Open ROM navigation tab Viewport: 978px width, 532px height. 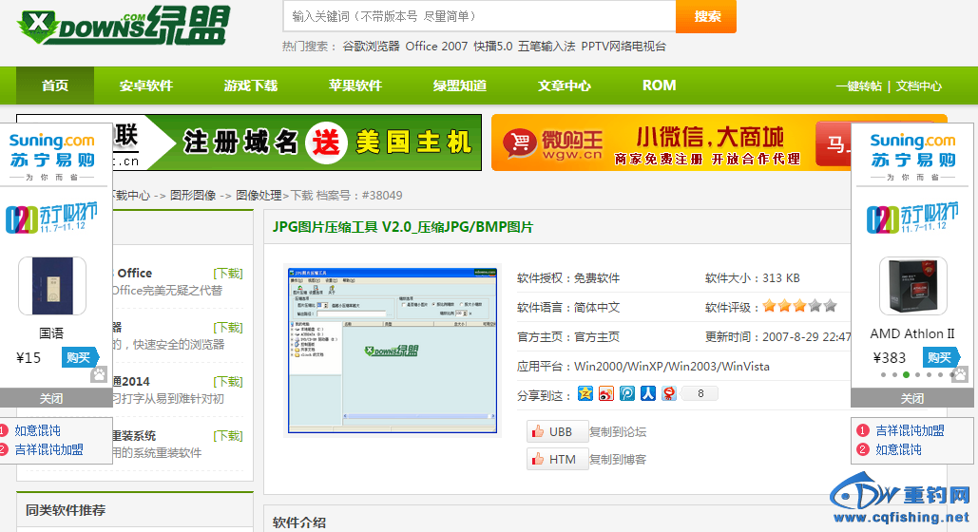660,85
